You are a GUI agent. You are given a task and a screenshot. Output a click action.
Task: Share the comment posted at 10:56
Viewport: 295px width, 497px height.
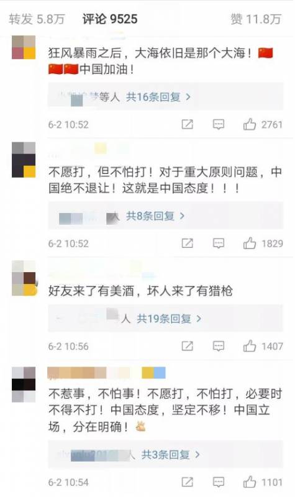click(x=187, y=346)
